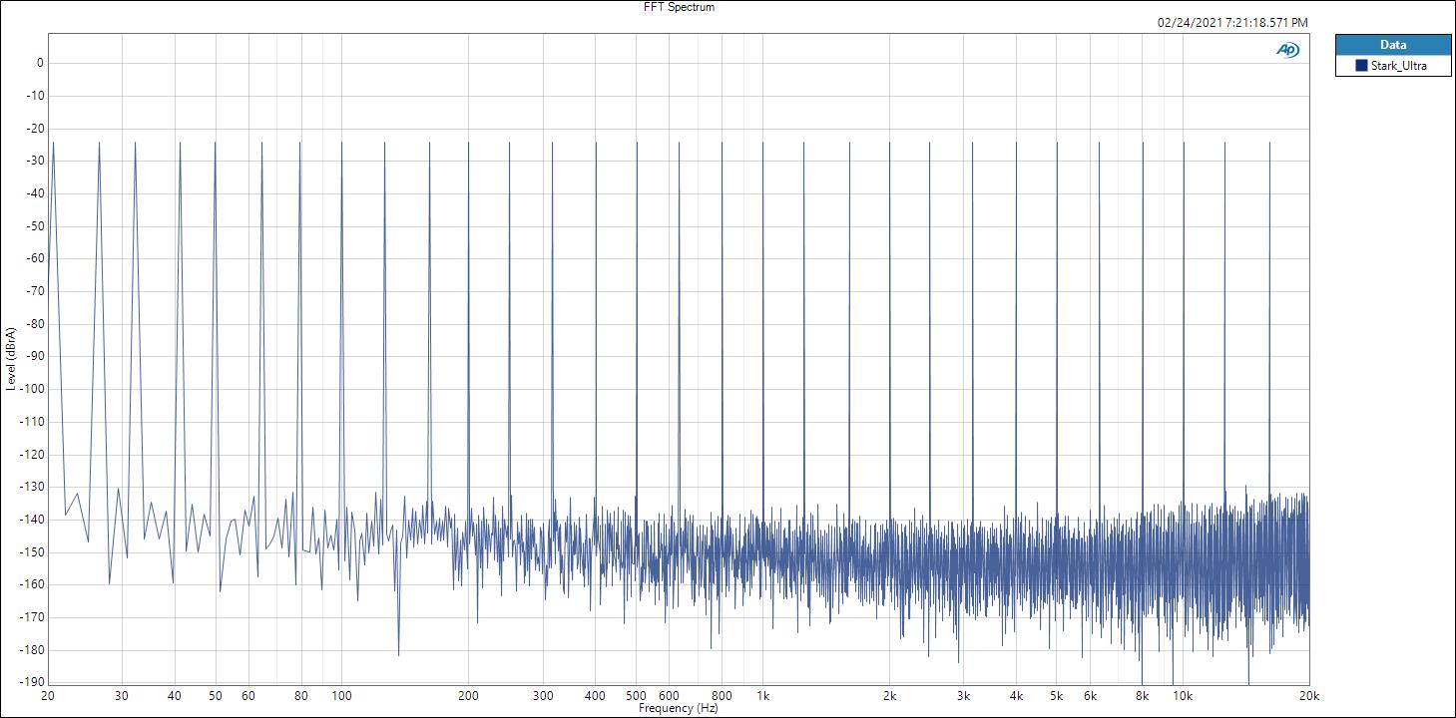Click the AP logo in the graph corner

[1287, 50]
